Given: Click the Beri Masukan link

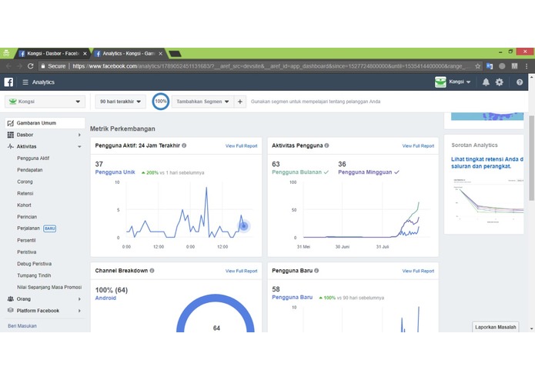Looking at the screenshot, I should [x=22, y=326].
